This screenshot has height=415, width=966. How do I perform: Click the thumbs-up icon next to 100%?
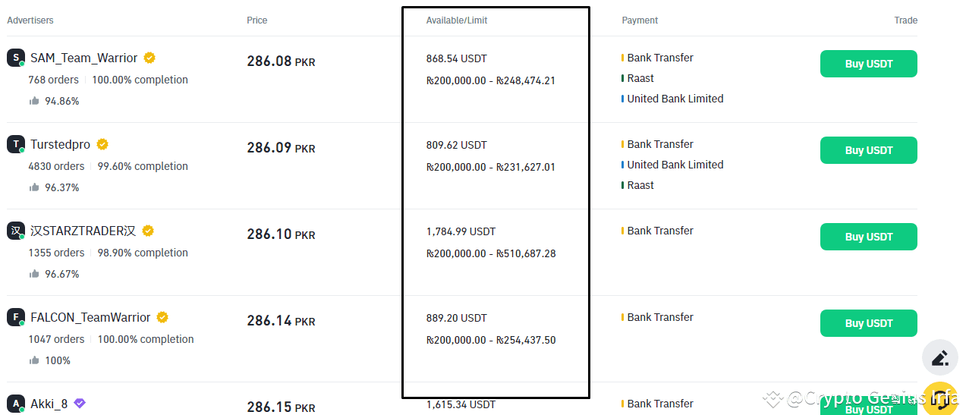(x=34, y=360)
